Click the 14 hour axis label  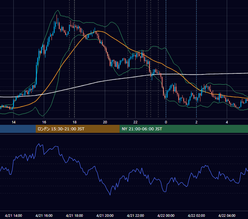point(13,122)
